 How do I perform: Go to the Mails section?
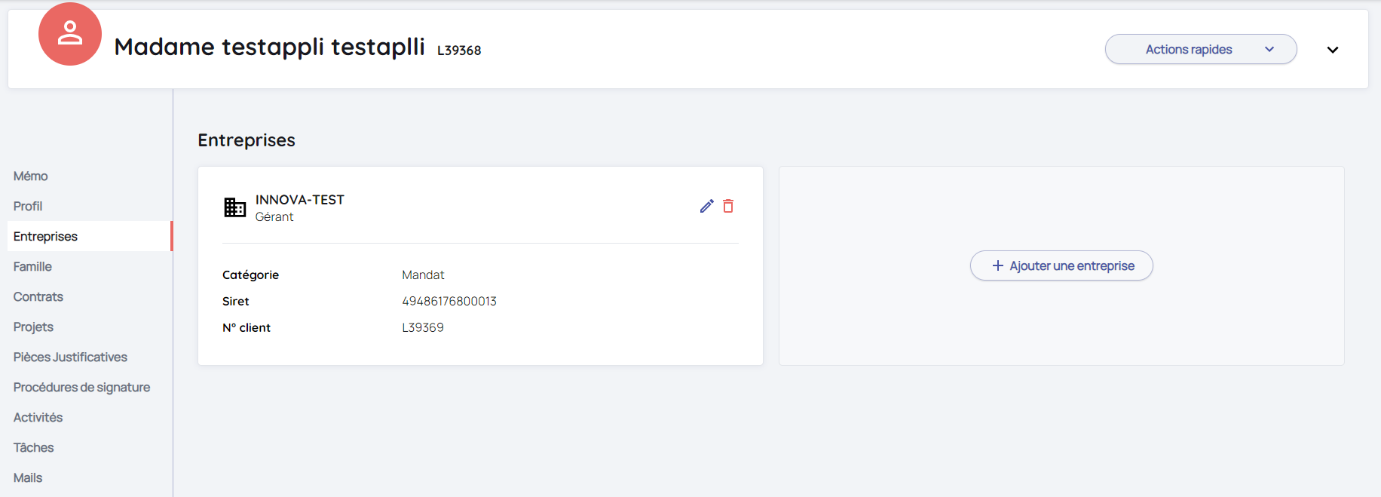[x=28, y=477]
